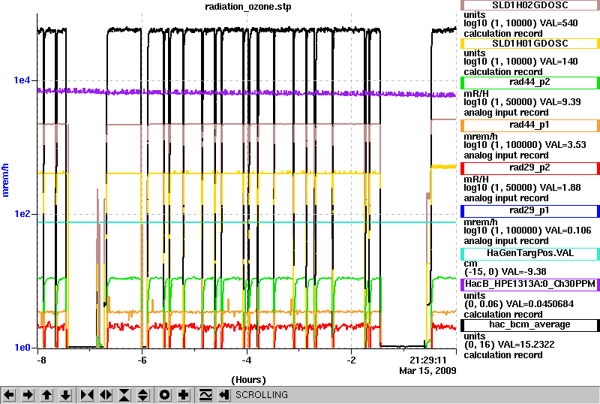600x404 pixels.
Task: Click the cm units text under HaGenTargPos.VAL
Action: pyautogui.click(x=471, y=264)
